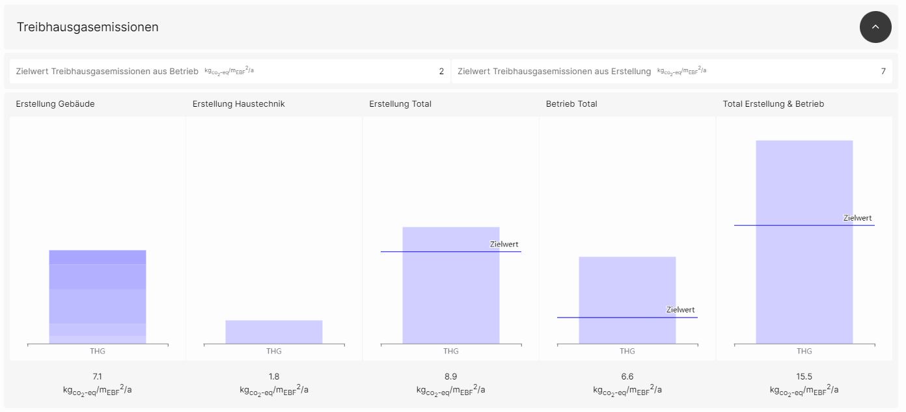
Task: Click the Zielwert label in the Erstellung Total chart
Action: [x=504, y=245]
